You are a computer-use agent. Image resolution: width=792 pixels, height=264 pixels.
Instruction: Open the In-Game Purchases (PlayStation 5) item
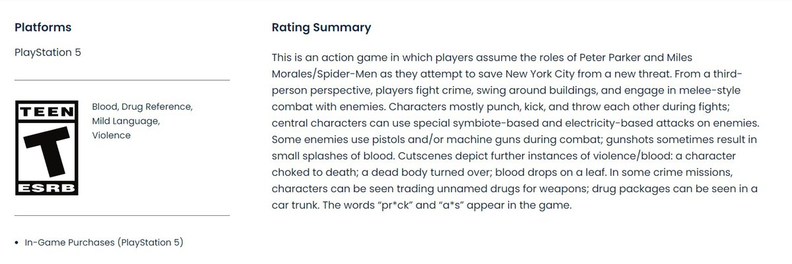104,243
